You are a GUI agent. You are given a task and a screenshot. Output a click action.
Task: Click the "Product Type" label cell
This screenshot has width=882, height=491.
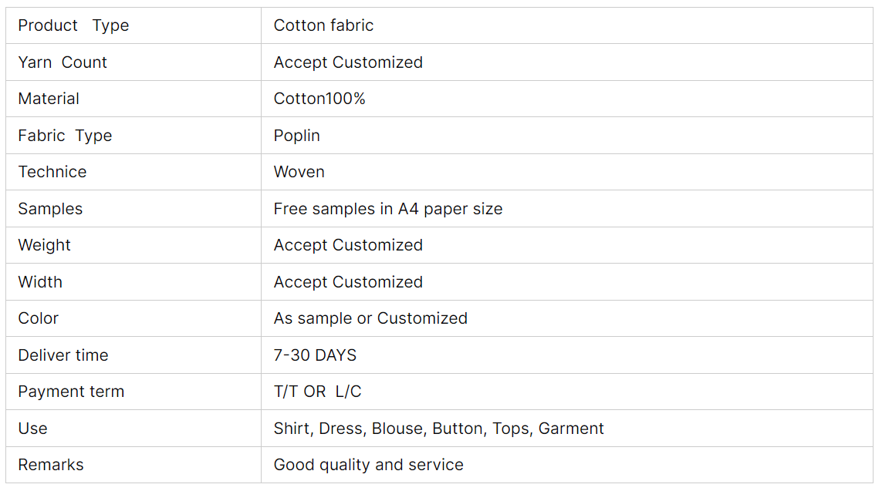[73, 25]
